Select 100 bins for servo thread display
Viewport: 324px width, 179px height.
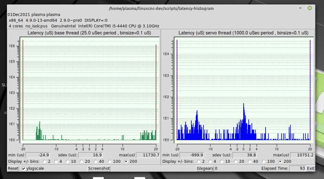point(264,161)
